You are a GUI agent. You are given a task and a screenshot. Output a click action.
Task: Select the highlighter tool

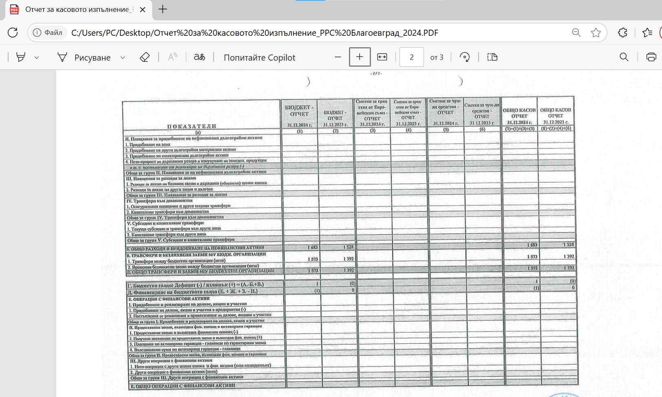(21, 57)
